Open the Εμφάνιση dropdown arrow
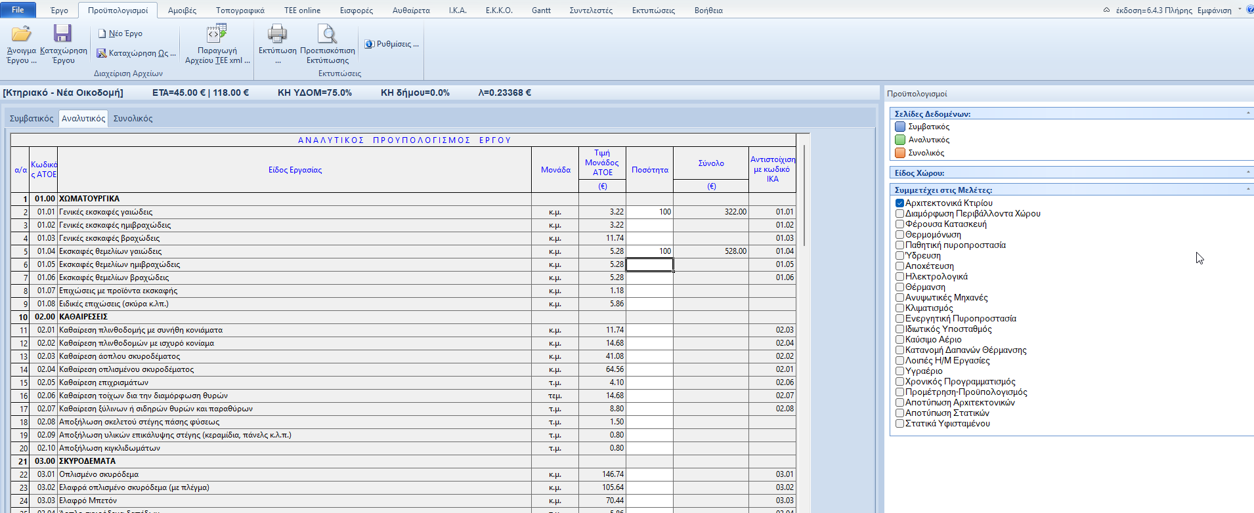 [1240, 10]
